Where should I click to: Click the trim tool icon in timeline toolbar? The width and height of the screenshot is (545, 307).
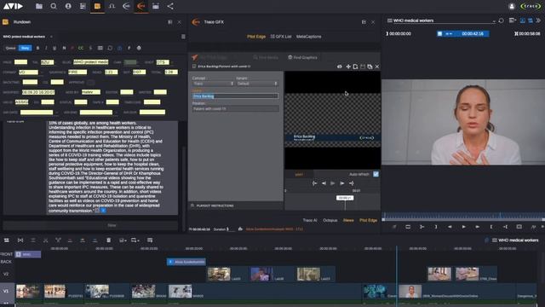pyautogui.click(x=20, y=240)
